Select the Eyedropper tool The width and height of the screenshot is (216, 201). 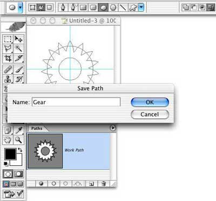pyautogui.click(x=18, y=130)
